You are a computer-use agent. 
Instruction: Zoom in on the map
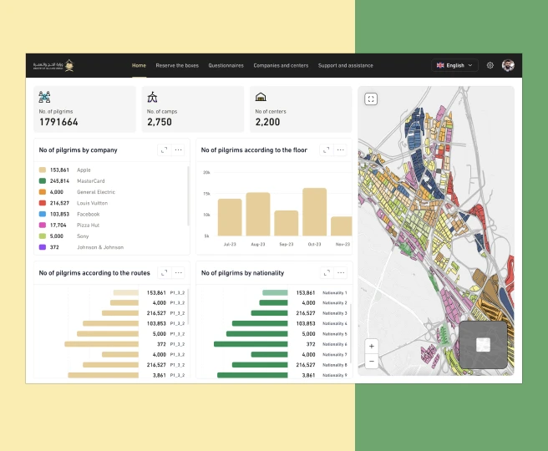coord(372,347)
